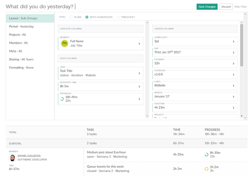
Task: Expand the Complexity hidden column
Action: click(233, 41)
